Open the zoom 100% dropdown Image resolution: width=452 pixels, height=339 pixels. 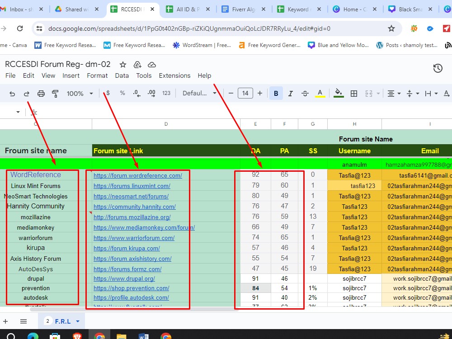click(80, 94)
